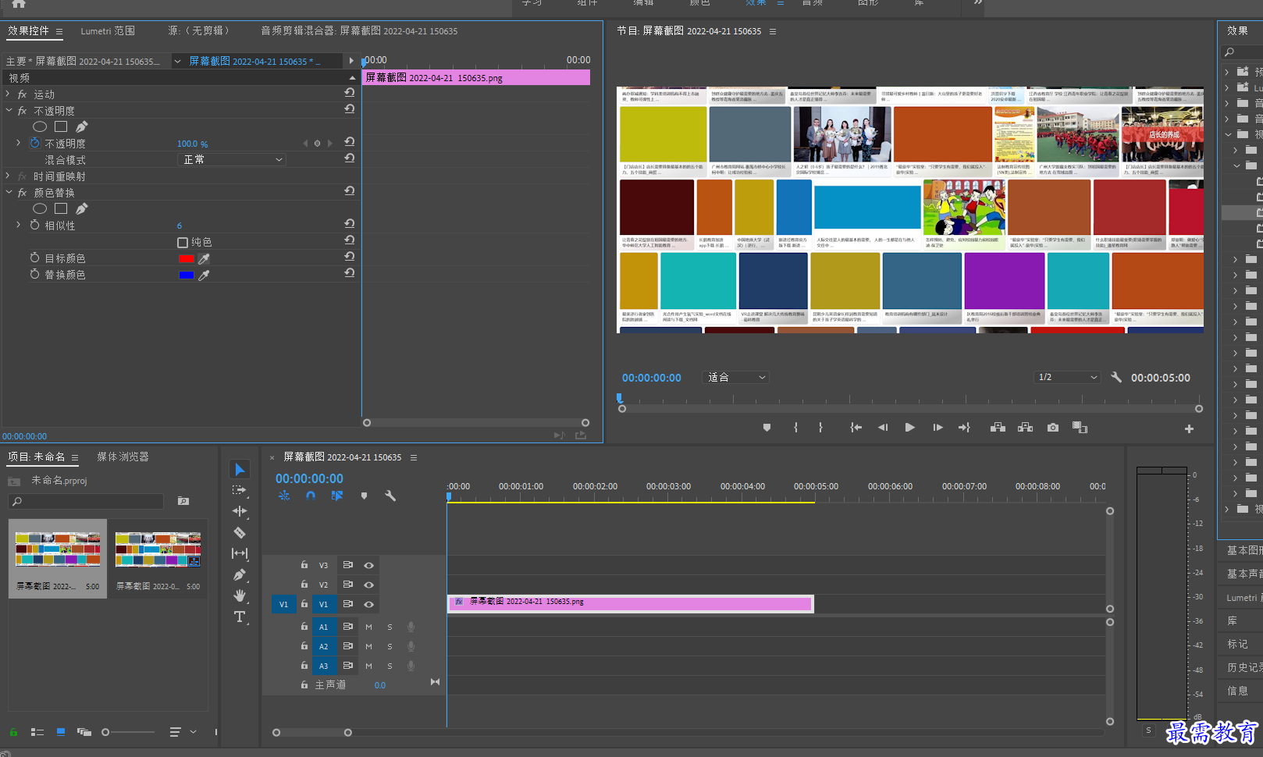Toggle Similarity animation stopwatch

point(34,225)
